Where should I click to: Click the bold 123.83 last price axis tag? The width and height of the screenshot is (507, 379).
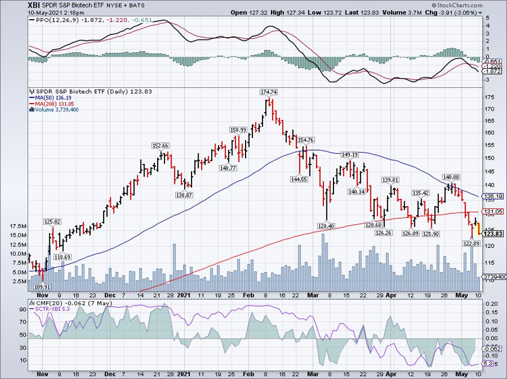tap(493, 234)
